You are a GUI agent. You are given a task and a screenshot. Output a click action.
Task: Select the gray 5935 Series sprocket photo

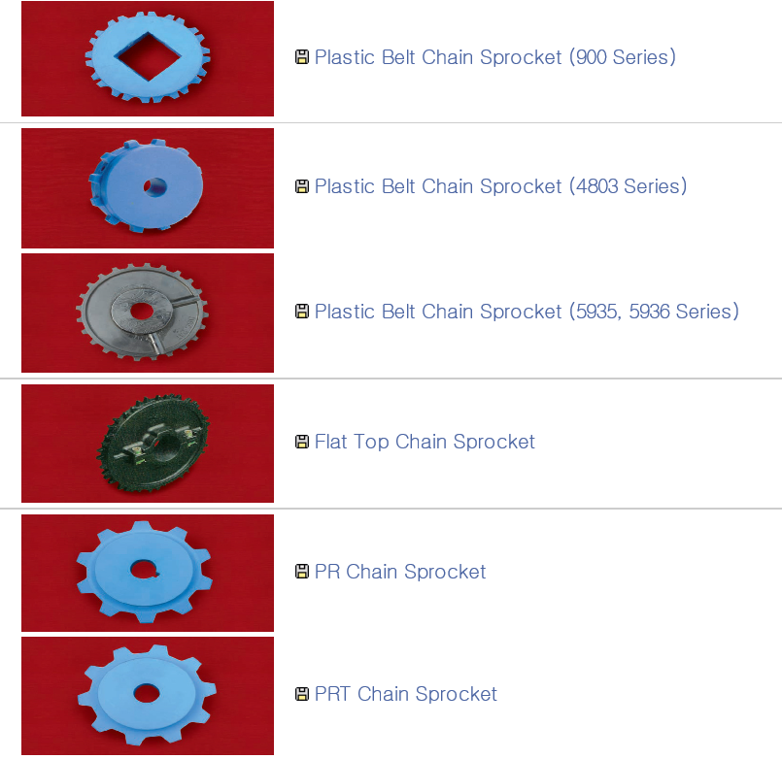[148, 313]
